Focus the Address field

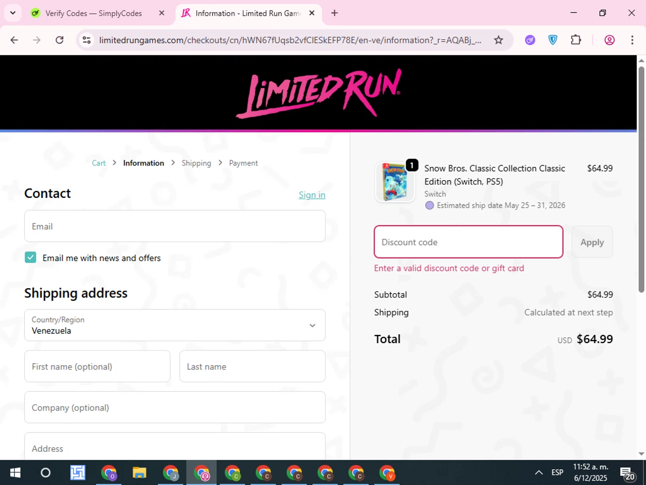[x=175, y=446]
